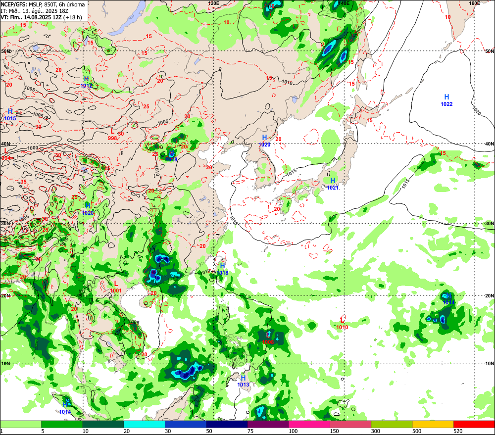Select the olive 300–500 mm legend swatch
This screenshot has width=495, height=435.
pos(392,424)
